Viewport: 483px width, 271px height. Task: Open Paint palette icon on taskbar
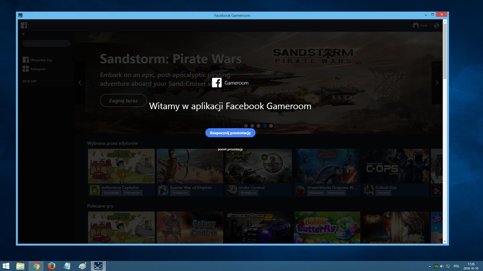click(82, 266)
